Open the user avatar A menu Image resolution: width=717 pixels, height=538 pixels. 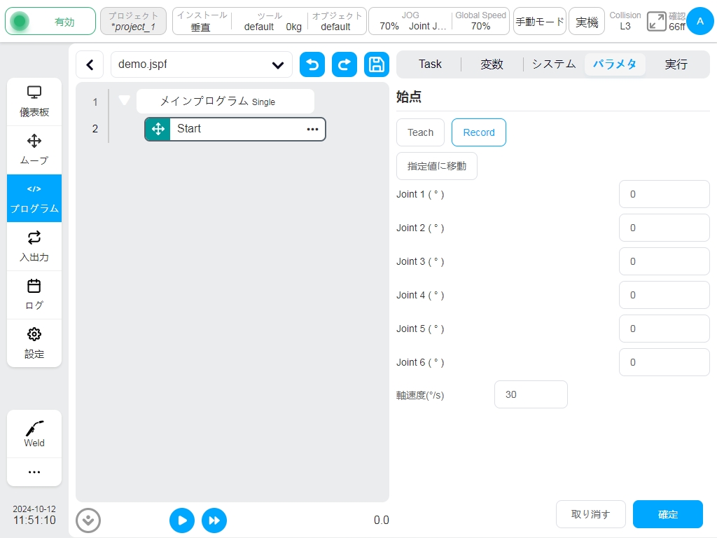[699, 21]
